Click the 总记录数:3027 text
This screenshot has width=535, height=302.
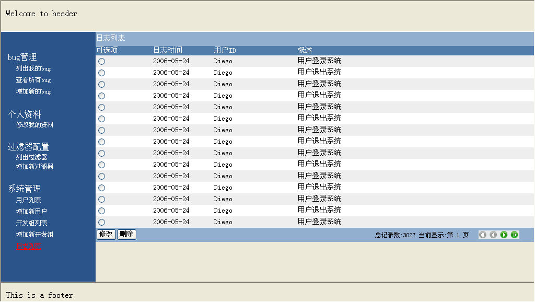[x=395, y=235]
